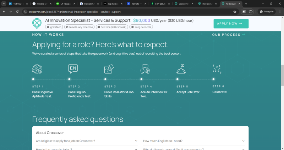Open browser extensions puzzle icon
Screen dimensions: 284x150
[x=251, y=12]
